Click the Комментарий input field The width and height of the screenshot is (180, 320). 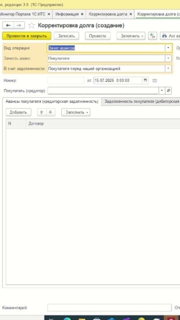(x=109, y=307)
